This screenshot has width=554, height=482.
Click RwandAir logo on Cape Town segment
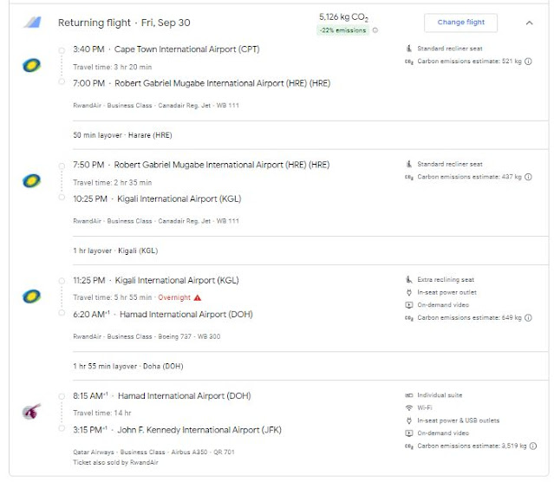tap(29, 66)
